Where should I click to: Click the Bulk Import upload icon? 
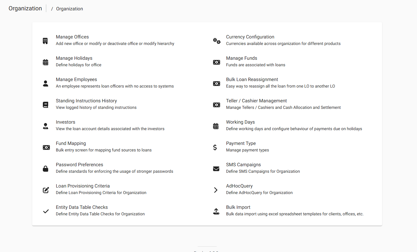point(216,211)
